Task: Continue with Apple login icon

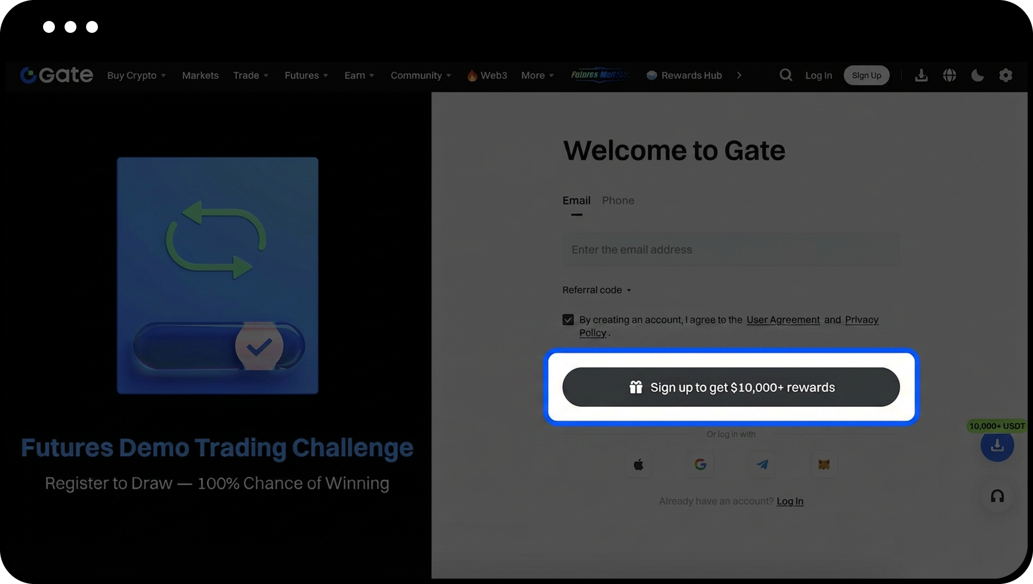Action: click(639, 465)
